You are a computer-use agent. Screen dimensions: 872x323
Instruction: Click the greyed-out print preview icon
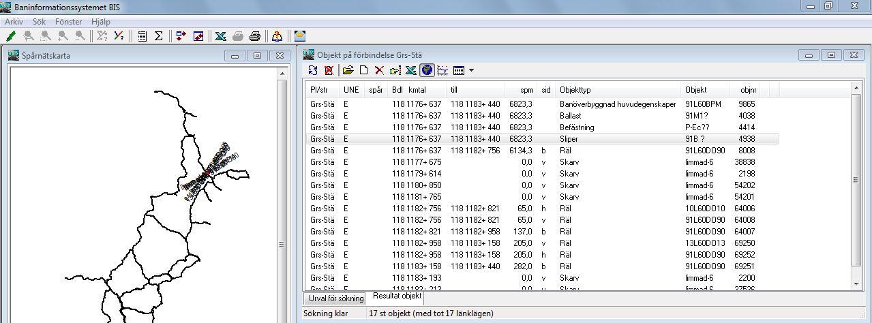click(x=238, y=36)
